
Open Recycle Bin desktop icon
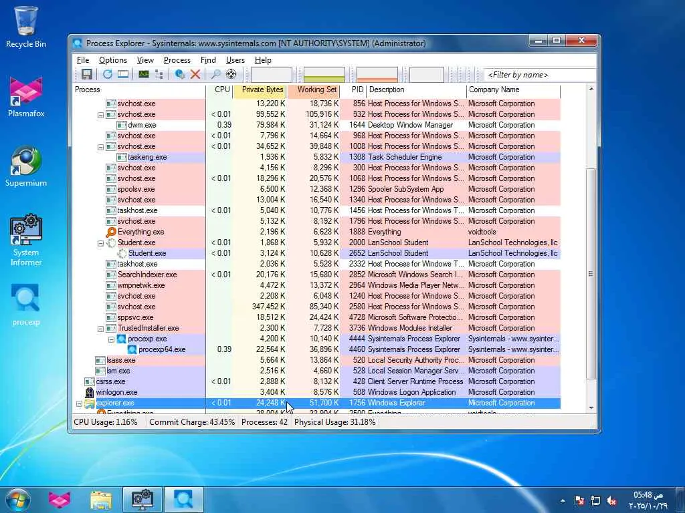[x=26, y=27]
